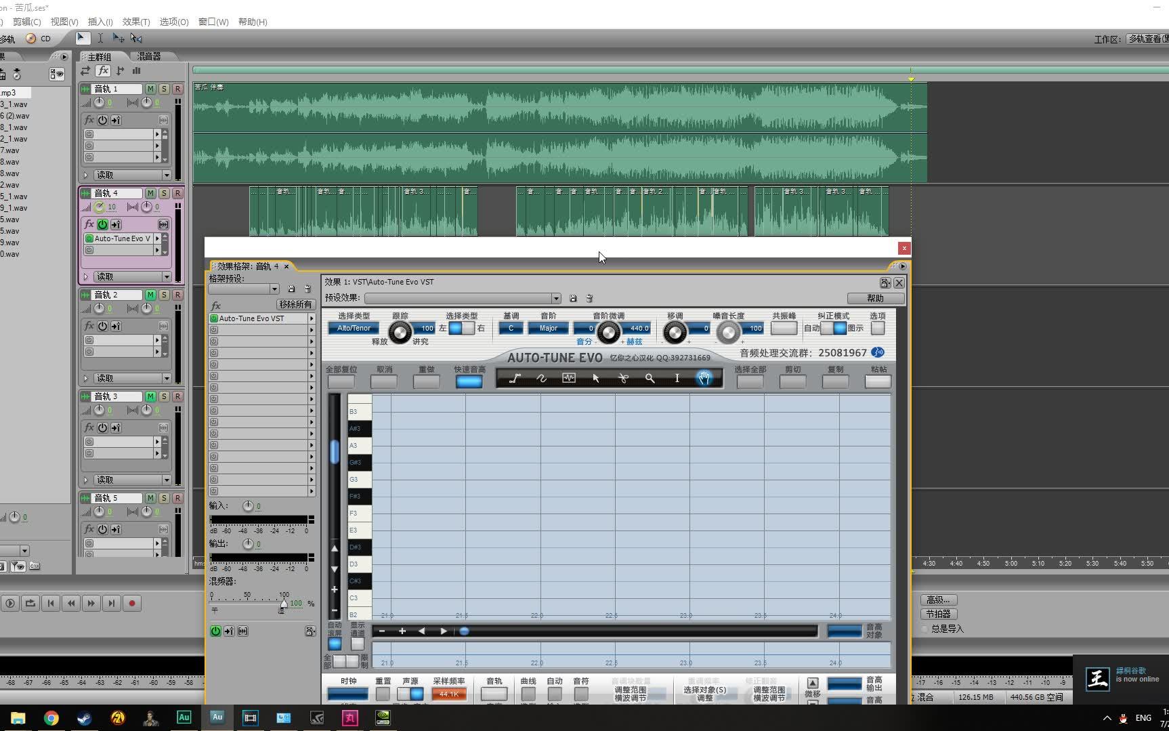Select the Time Selection tool
Viewport: 1169px width, 731px height.
[100, 38]
